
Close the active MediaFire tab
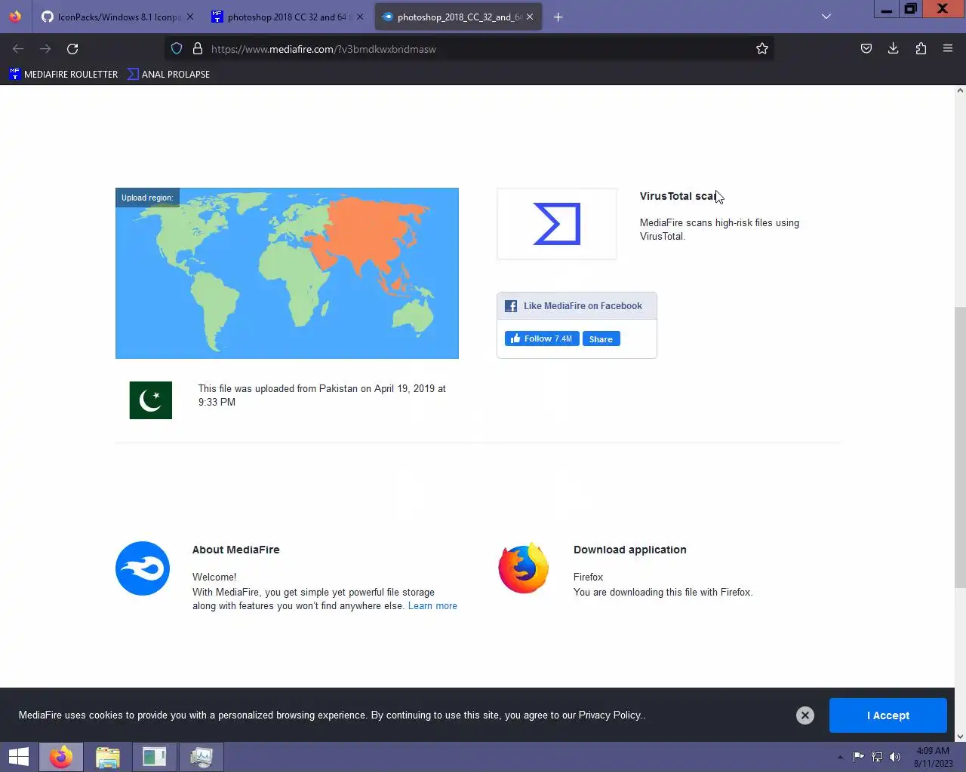point(530,17)
